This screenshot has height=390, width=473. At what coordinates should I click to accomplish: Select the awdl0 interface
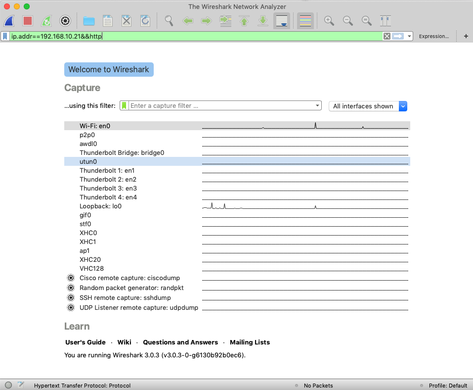coord(237,144)
